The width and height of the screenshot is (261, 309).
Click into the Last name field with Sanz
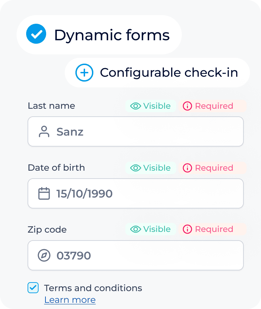click(x=136, y=131)
